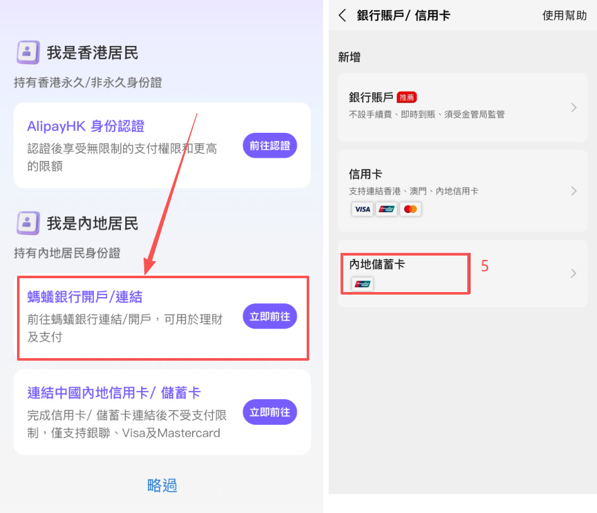Tap text 持有香港永久/非永久身份證

(88, 82)
